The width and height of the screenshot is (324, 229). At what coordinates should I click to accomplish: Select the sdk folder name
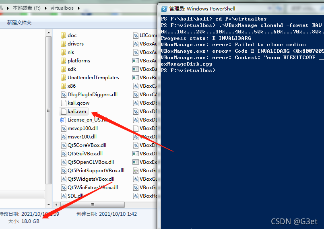coord(72,69)
